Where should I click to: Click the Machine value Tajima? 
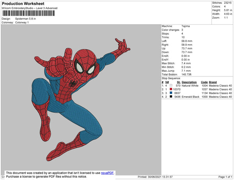(186, 26)
